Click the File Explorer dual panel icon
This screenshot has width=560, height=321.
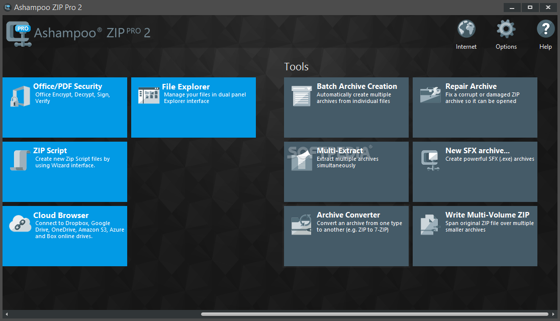pyautogui.click(x=149, y=95)
